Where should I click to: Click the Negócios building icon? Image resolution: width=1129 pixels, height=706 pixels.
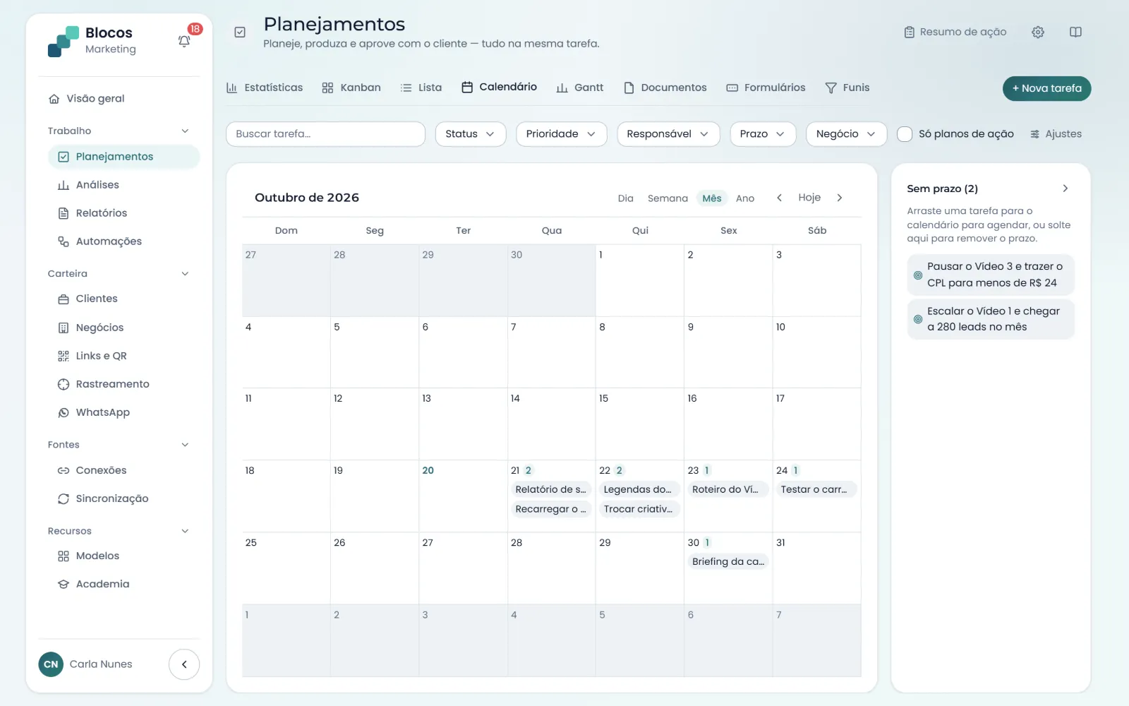64,328
